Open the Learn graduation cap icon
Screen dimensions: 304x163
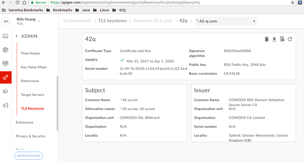pyautogui.click(x=5, y=91)
